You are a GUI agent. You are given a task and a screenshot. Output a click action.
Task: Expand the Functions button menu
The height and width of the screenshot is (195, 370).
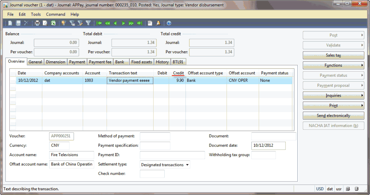[x=333, y=65]
